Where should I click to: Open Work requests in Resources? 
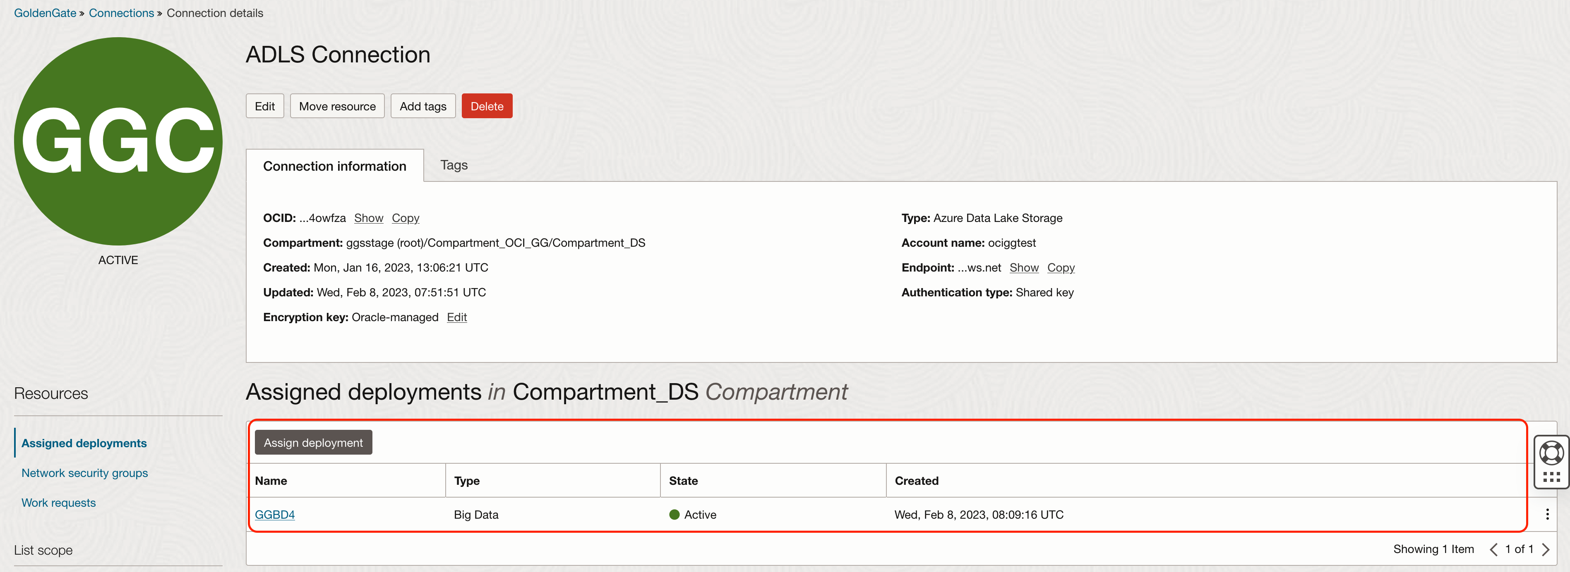58,503
